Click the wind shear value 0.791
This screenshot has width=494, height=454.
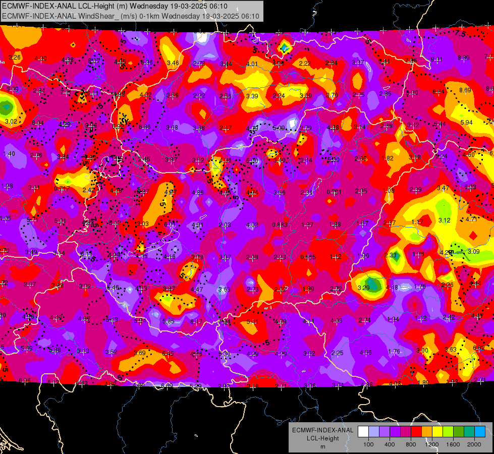tap(334, 192)
